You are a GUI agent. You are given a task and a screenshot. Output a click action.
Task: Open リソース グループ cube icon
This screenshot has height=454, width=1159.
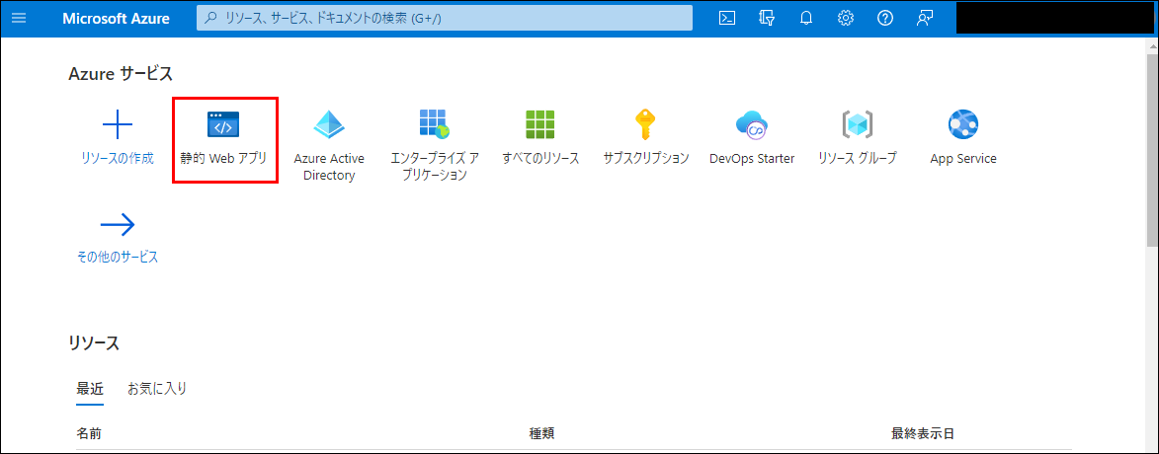(x=858, y=124)
